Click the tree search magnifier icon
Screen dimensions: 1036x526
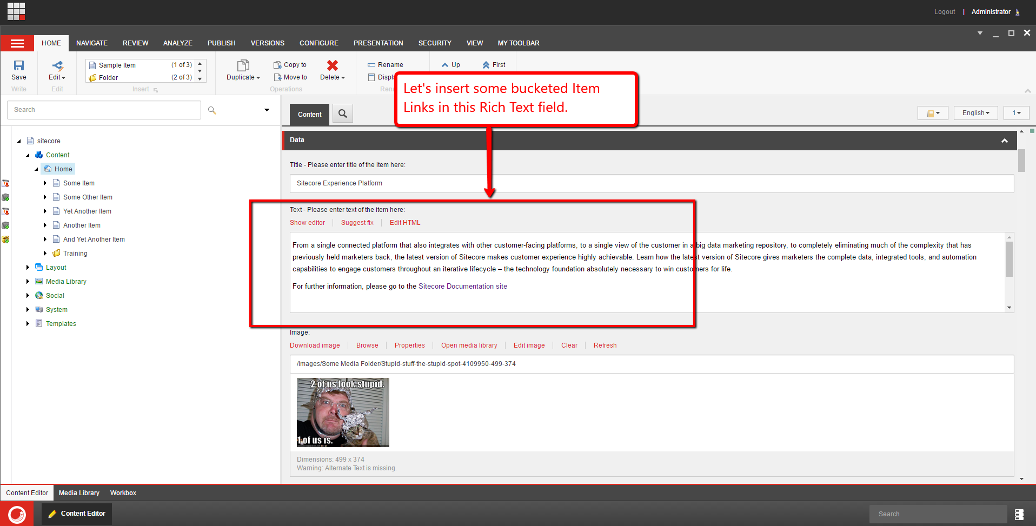pos(212,110)
